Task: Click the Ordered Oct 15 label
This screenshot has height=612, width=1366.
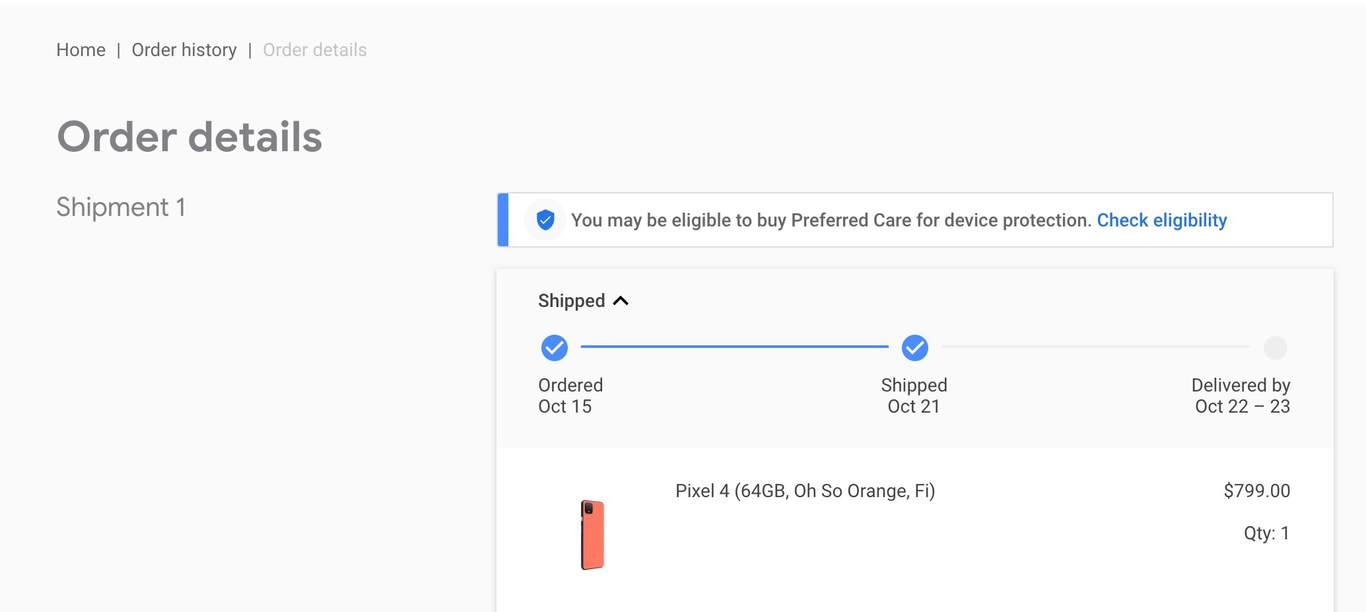Action: (x=570, y=395)
